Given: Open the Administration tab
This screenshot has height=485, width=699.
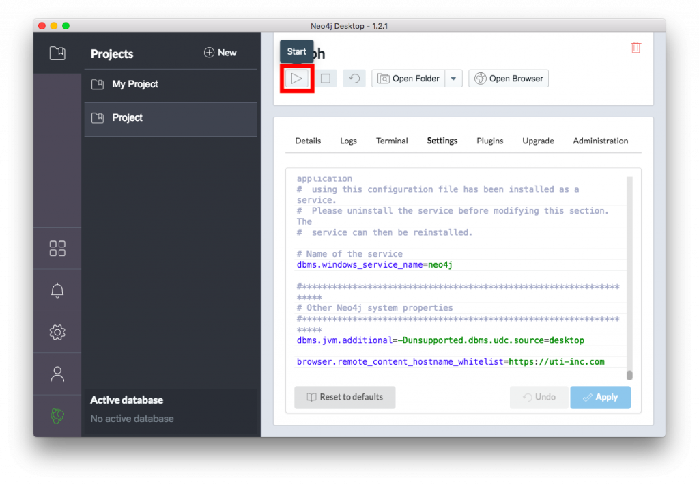Looking at the screenshot, I should 600,141.
